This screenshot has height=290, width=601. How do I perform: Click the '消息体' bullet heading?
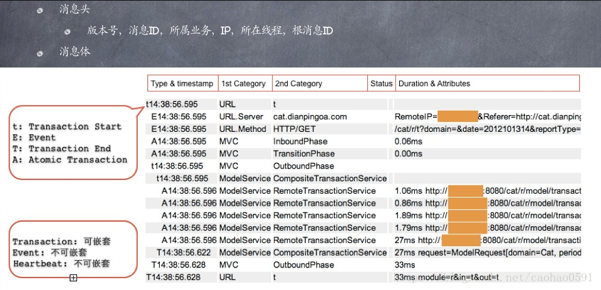(x=75, y=51)
